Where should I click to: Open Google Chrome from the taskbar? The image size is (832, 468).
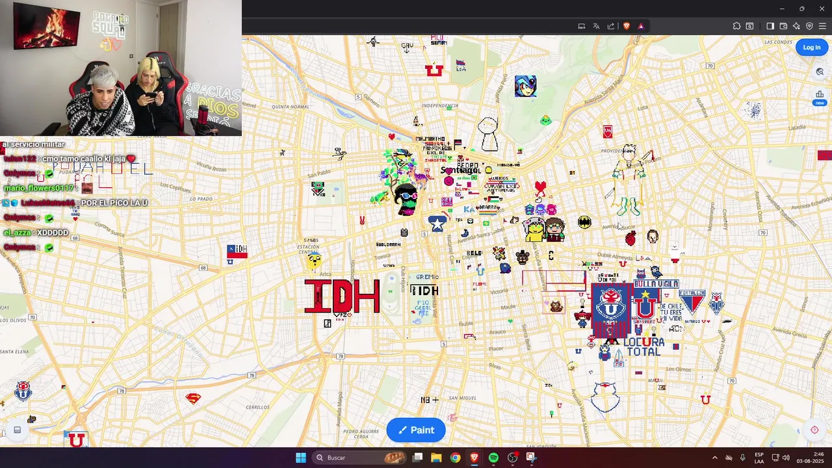[455, 458]
